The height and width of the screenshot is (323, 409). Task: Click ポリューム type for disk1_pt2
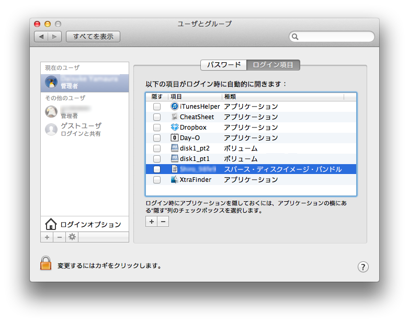click(x=241, y=148)
